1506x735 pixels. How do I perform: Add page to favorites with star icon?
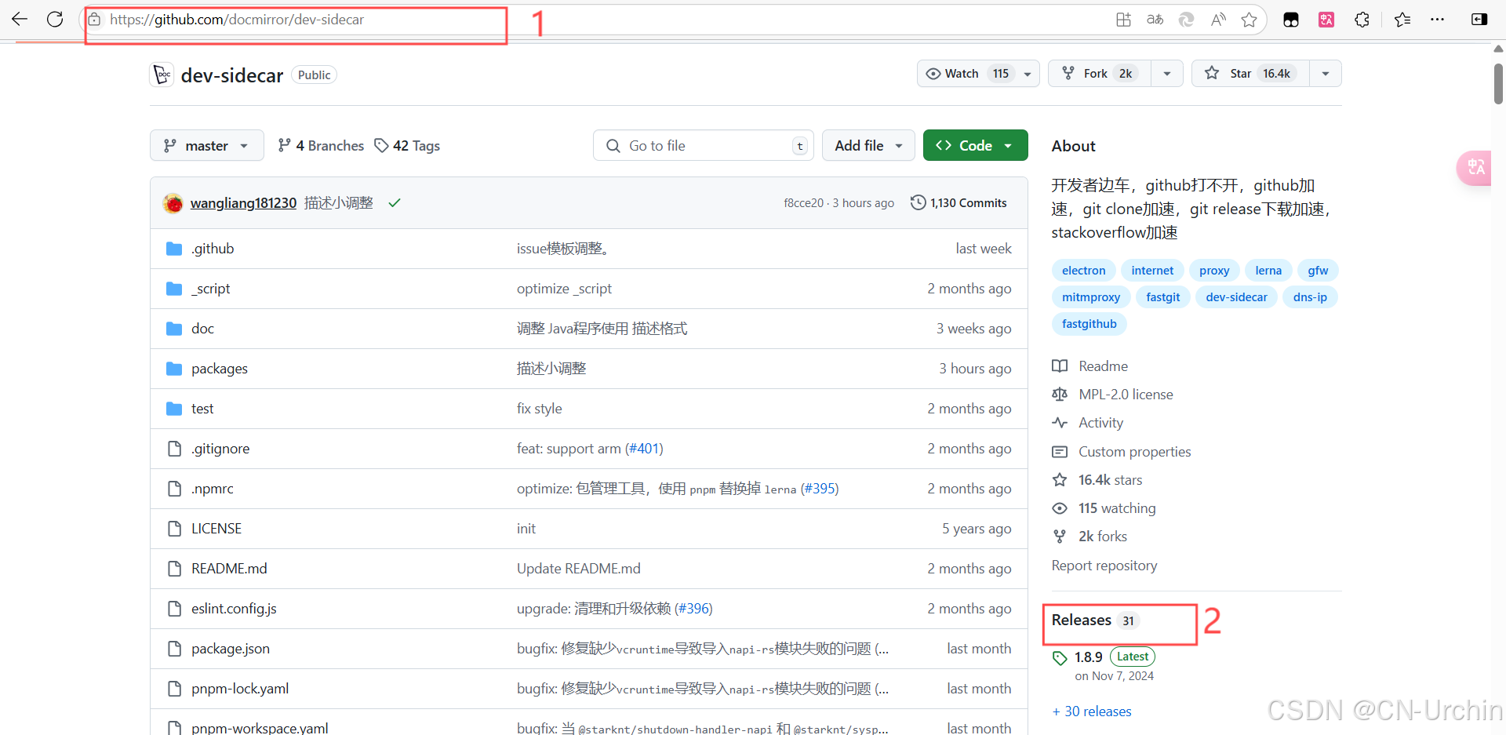[x=1250, y=20]
